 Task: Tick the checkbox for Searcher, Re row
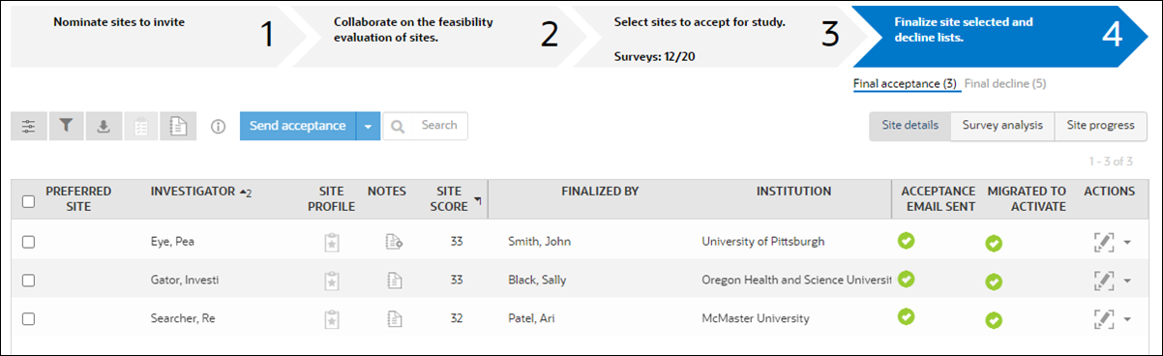(x=28, y=318)
